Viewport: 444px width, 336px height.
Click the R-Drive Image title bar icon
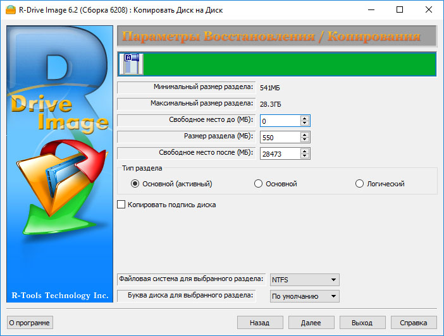pos(11,10)
